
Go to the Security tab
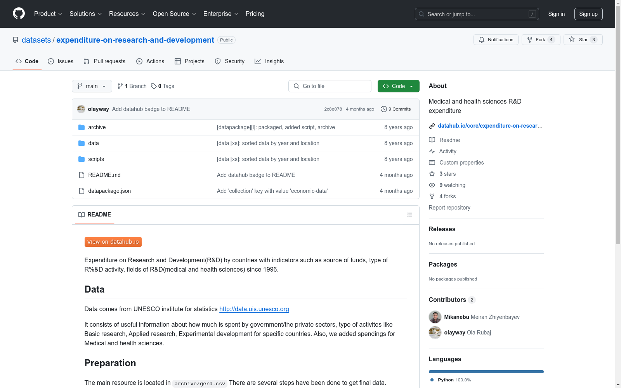point(230,61)
